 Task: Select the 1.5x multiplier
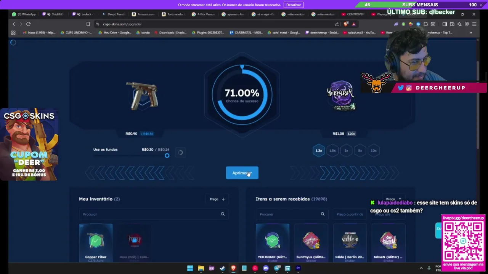pyautogui.click(x=332, y=150)
